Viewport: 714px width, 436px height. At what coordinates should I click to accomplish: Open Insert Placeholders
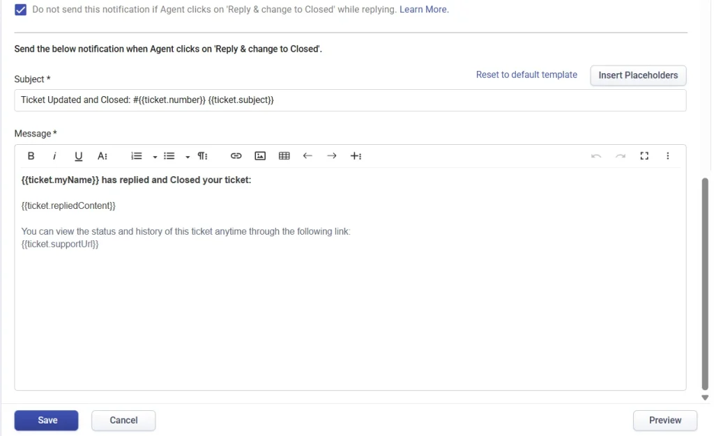638,75
